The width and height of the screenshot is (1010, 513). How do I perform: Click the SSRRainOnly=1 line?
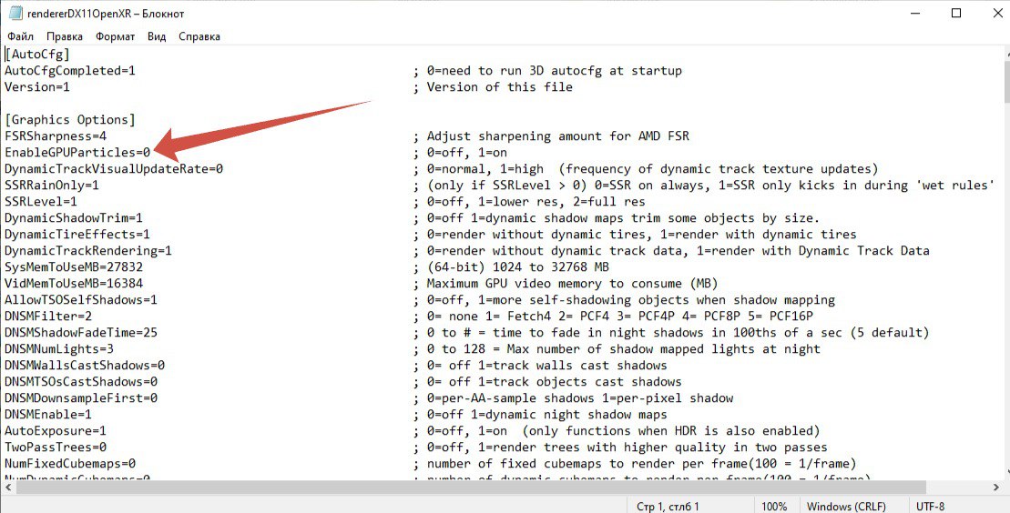point(52,186)
